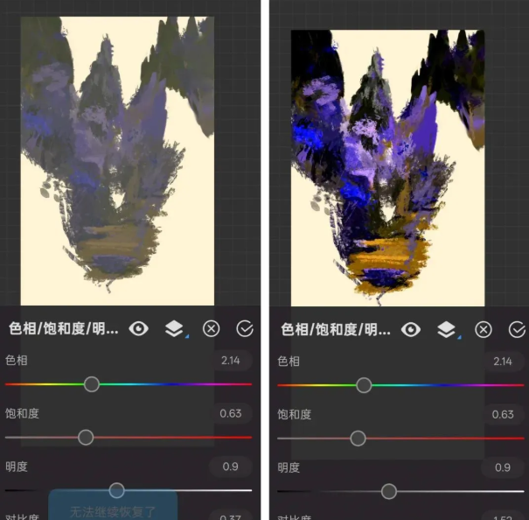The width and height of the screenshot is (529, 520).
Task: Confirm adjustment with checkmark in left panel
Action: 245,329
